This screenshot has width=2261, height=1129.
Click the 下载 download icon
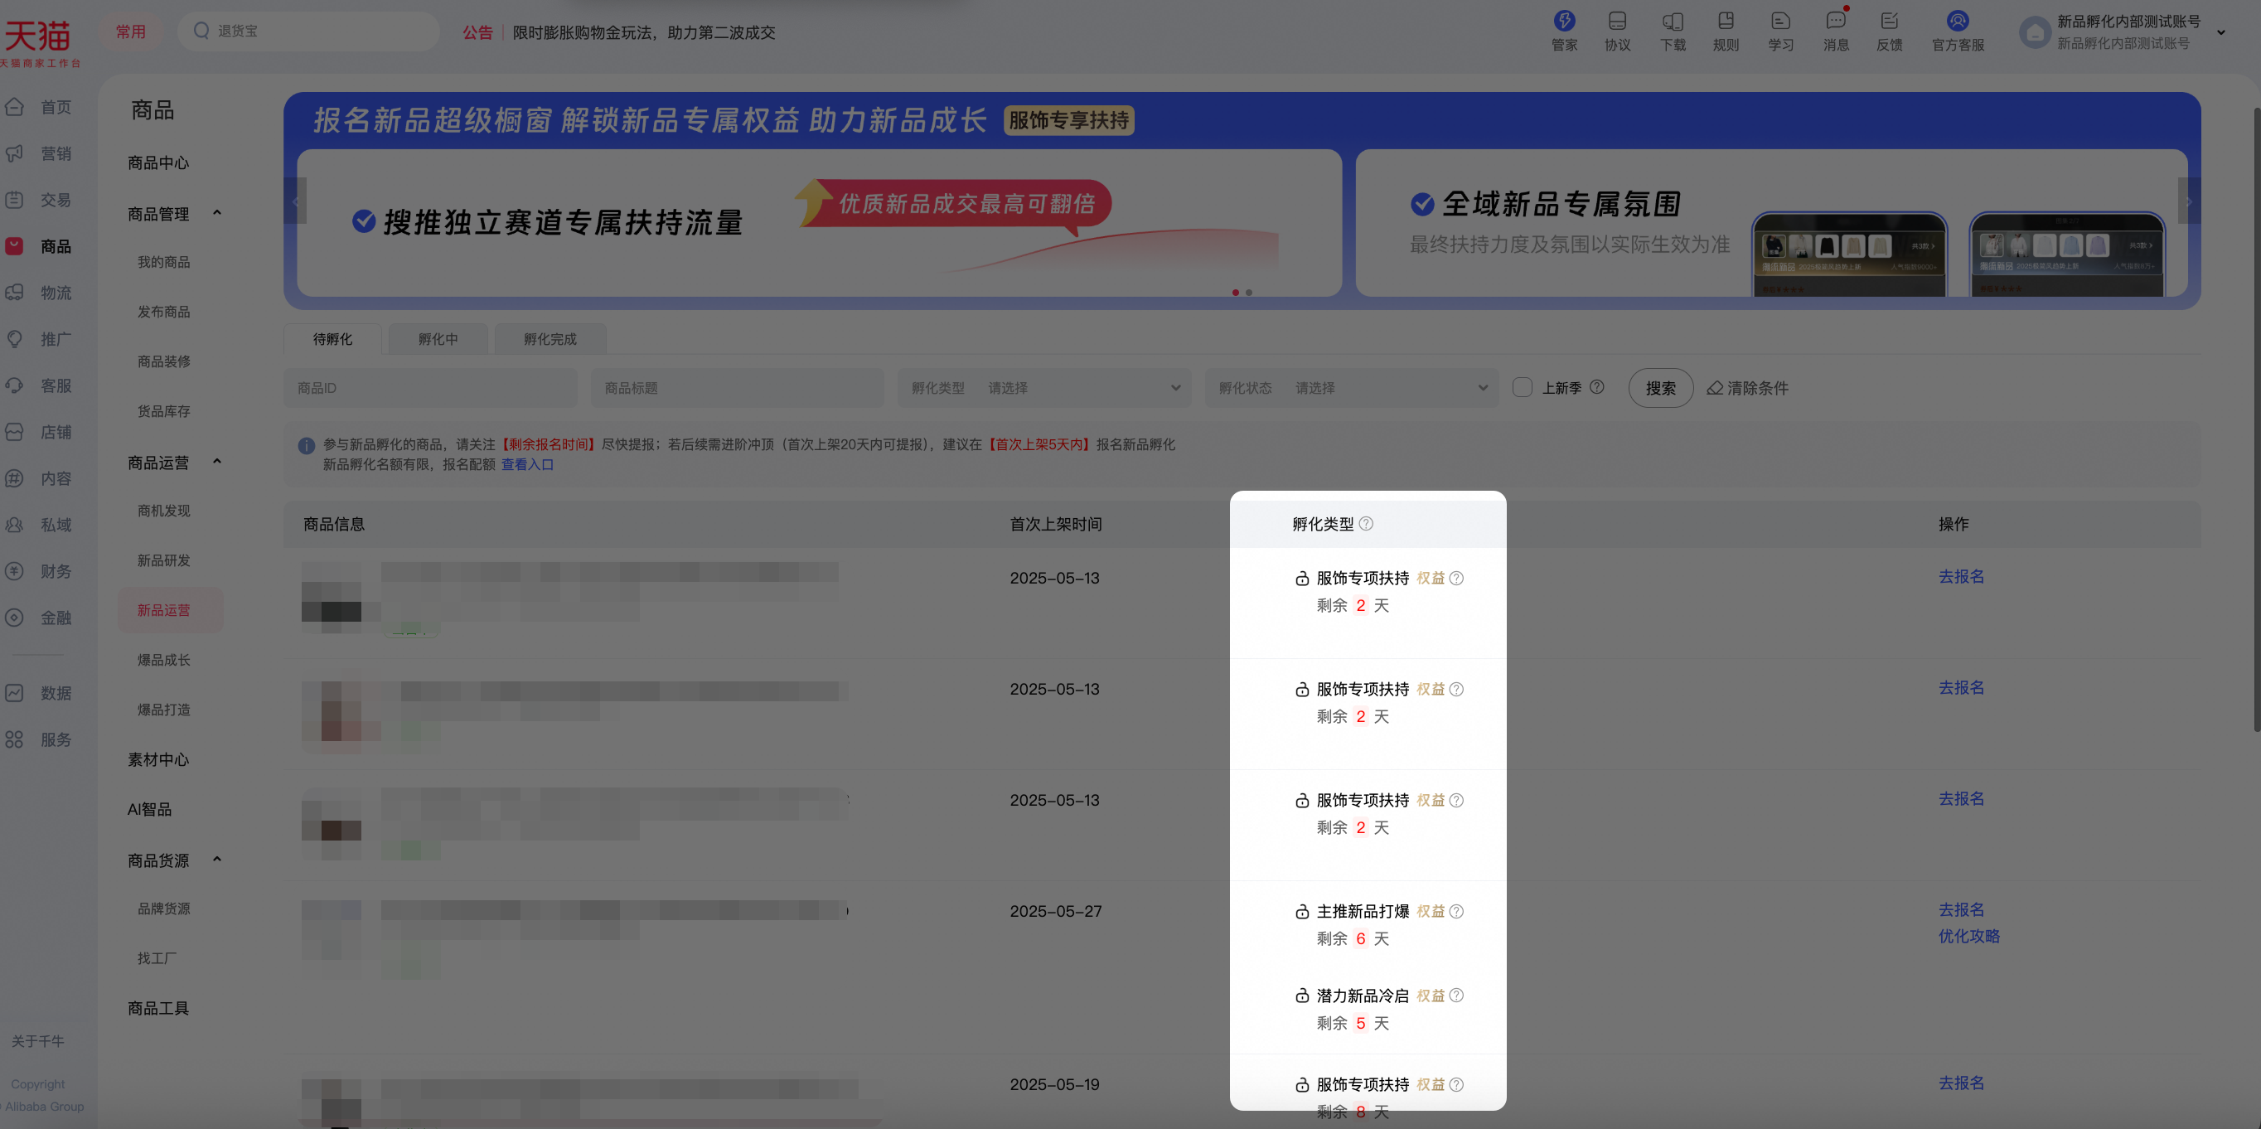click(x=1672, y=30)
